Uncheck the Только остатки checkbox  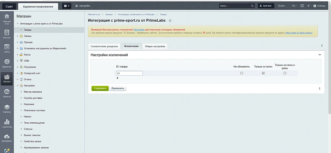(263, 73)
